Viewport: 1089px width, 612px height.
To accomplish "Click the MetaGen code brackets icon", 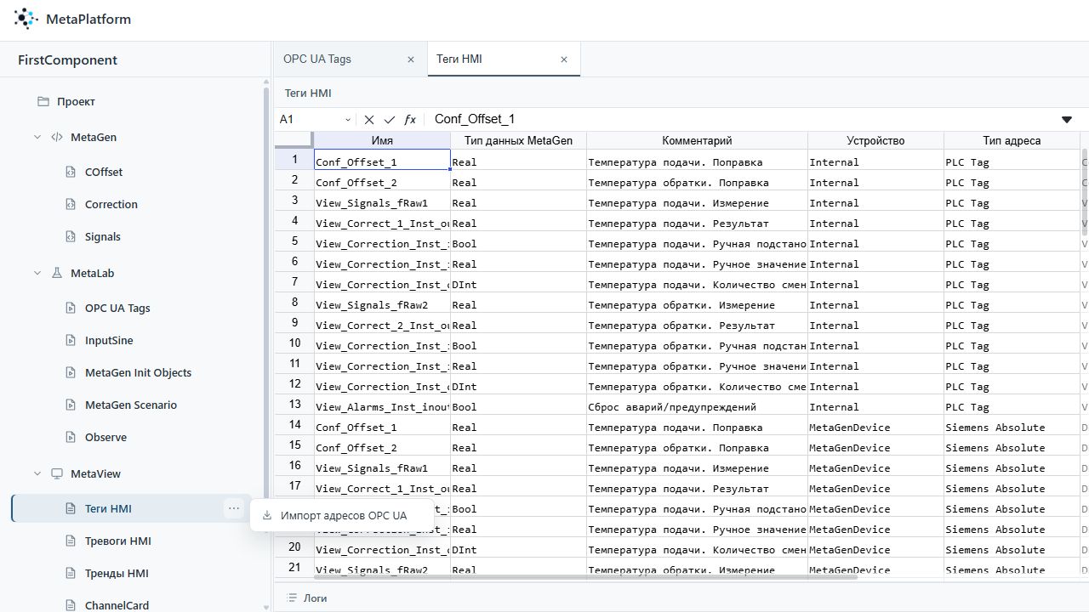I will point(57,137).
